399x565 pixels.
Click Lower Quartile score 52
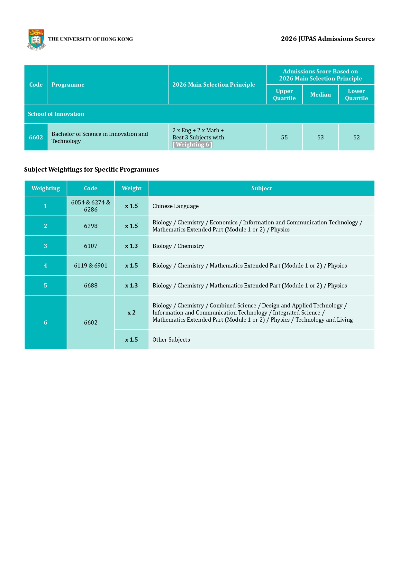[357, 137]
